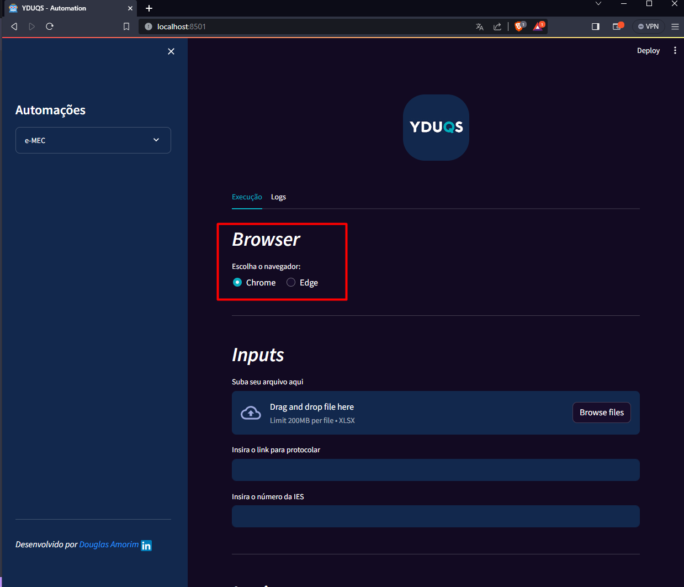
Task: Click the Browse files button
Action: 602,413
